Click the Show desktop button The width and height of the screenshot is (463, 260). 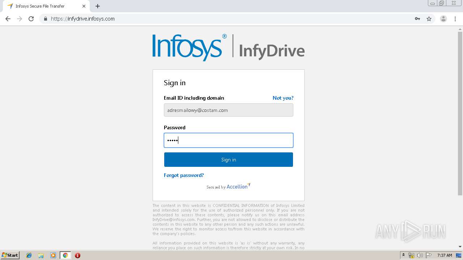pyautogui.click(x=459, y=255)
